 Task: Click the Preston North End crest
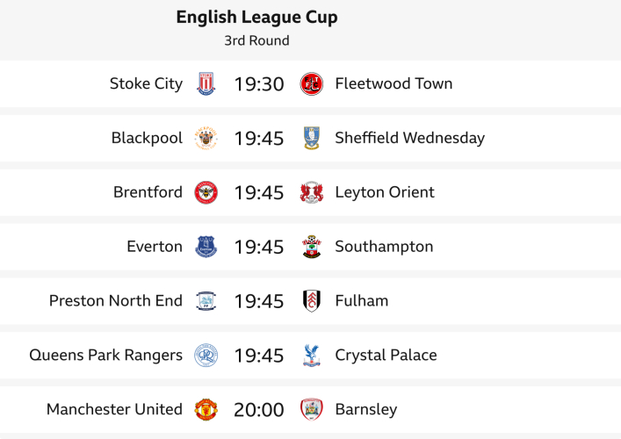tap(206, 301)
